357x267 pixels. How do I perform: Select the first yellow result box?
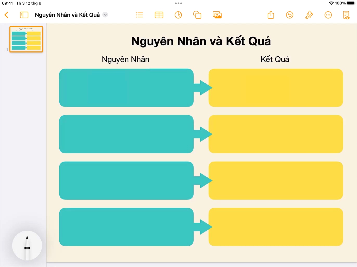[x=276, y=88]
